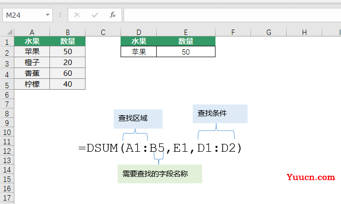The height and width of the screenshot is (204, 341).
Task: Select column D header
Action: [x=138, y=33]
